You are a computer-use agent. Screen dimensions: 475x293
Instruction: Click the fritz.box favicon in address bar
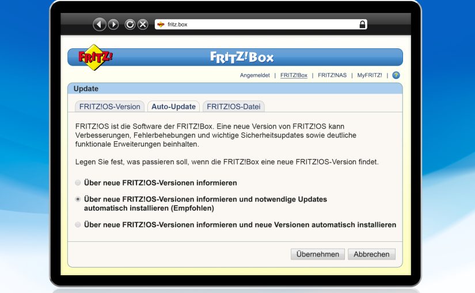point(161,25)
